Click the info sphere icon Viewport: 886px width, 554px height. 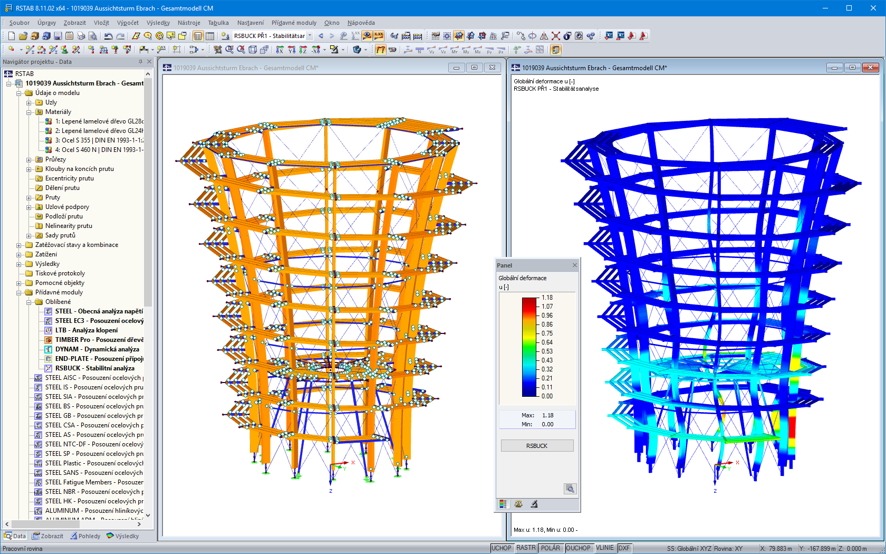tap(567, 36)
